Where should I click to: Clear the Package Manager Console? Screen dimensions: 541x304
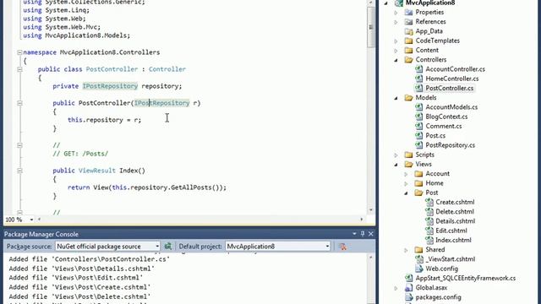click(x=342, y=247)
